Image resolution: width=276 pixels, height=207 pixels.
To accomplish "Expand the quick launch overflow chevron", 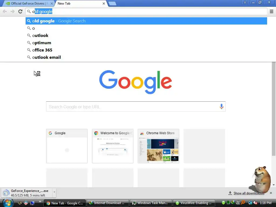I will pos(40,202).
